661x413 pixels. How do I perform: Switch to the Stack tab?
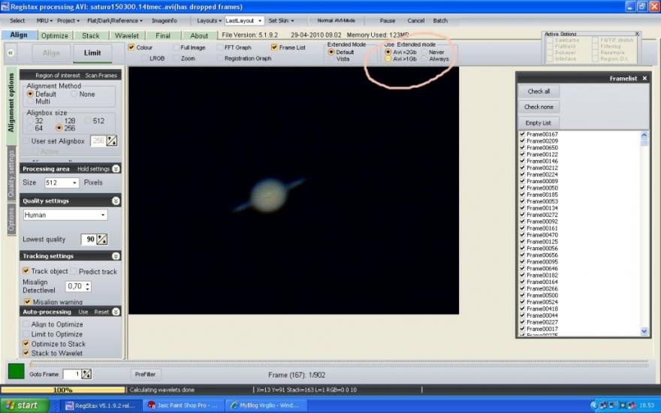pos(91,36)
